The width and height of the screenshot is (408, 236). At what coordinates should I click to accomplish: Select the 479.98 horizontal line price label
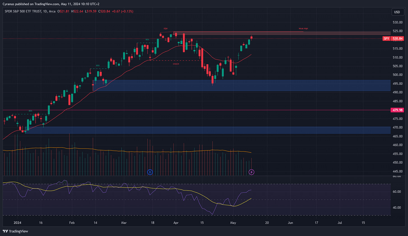[398, 110]
